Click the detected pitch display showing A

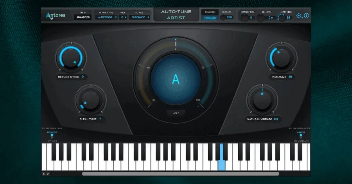click(176, 79)
